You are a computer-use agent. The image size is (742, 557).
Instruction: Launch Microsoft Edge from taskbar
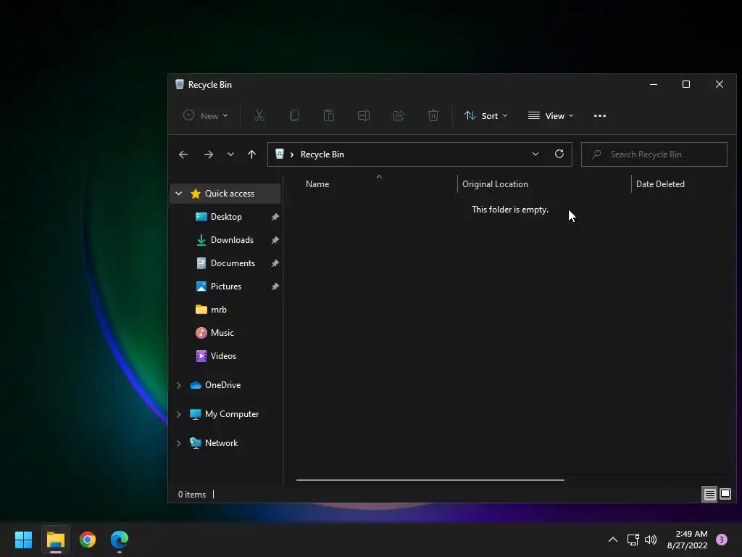coord(120,540)
